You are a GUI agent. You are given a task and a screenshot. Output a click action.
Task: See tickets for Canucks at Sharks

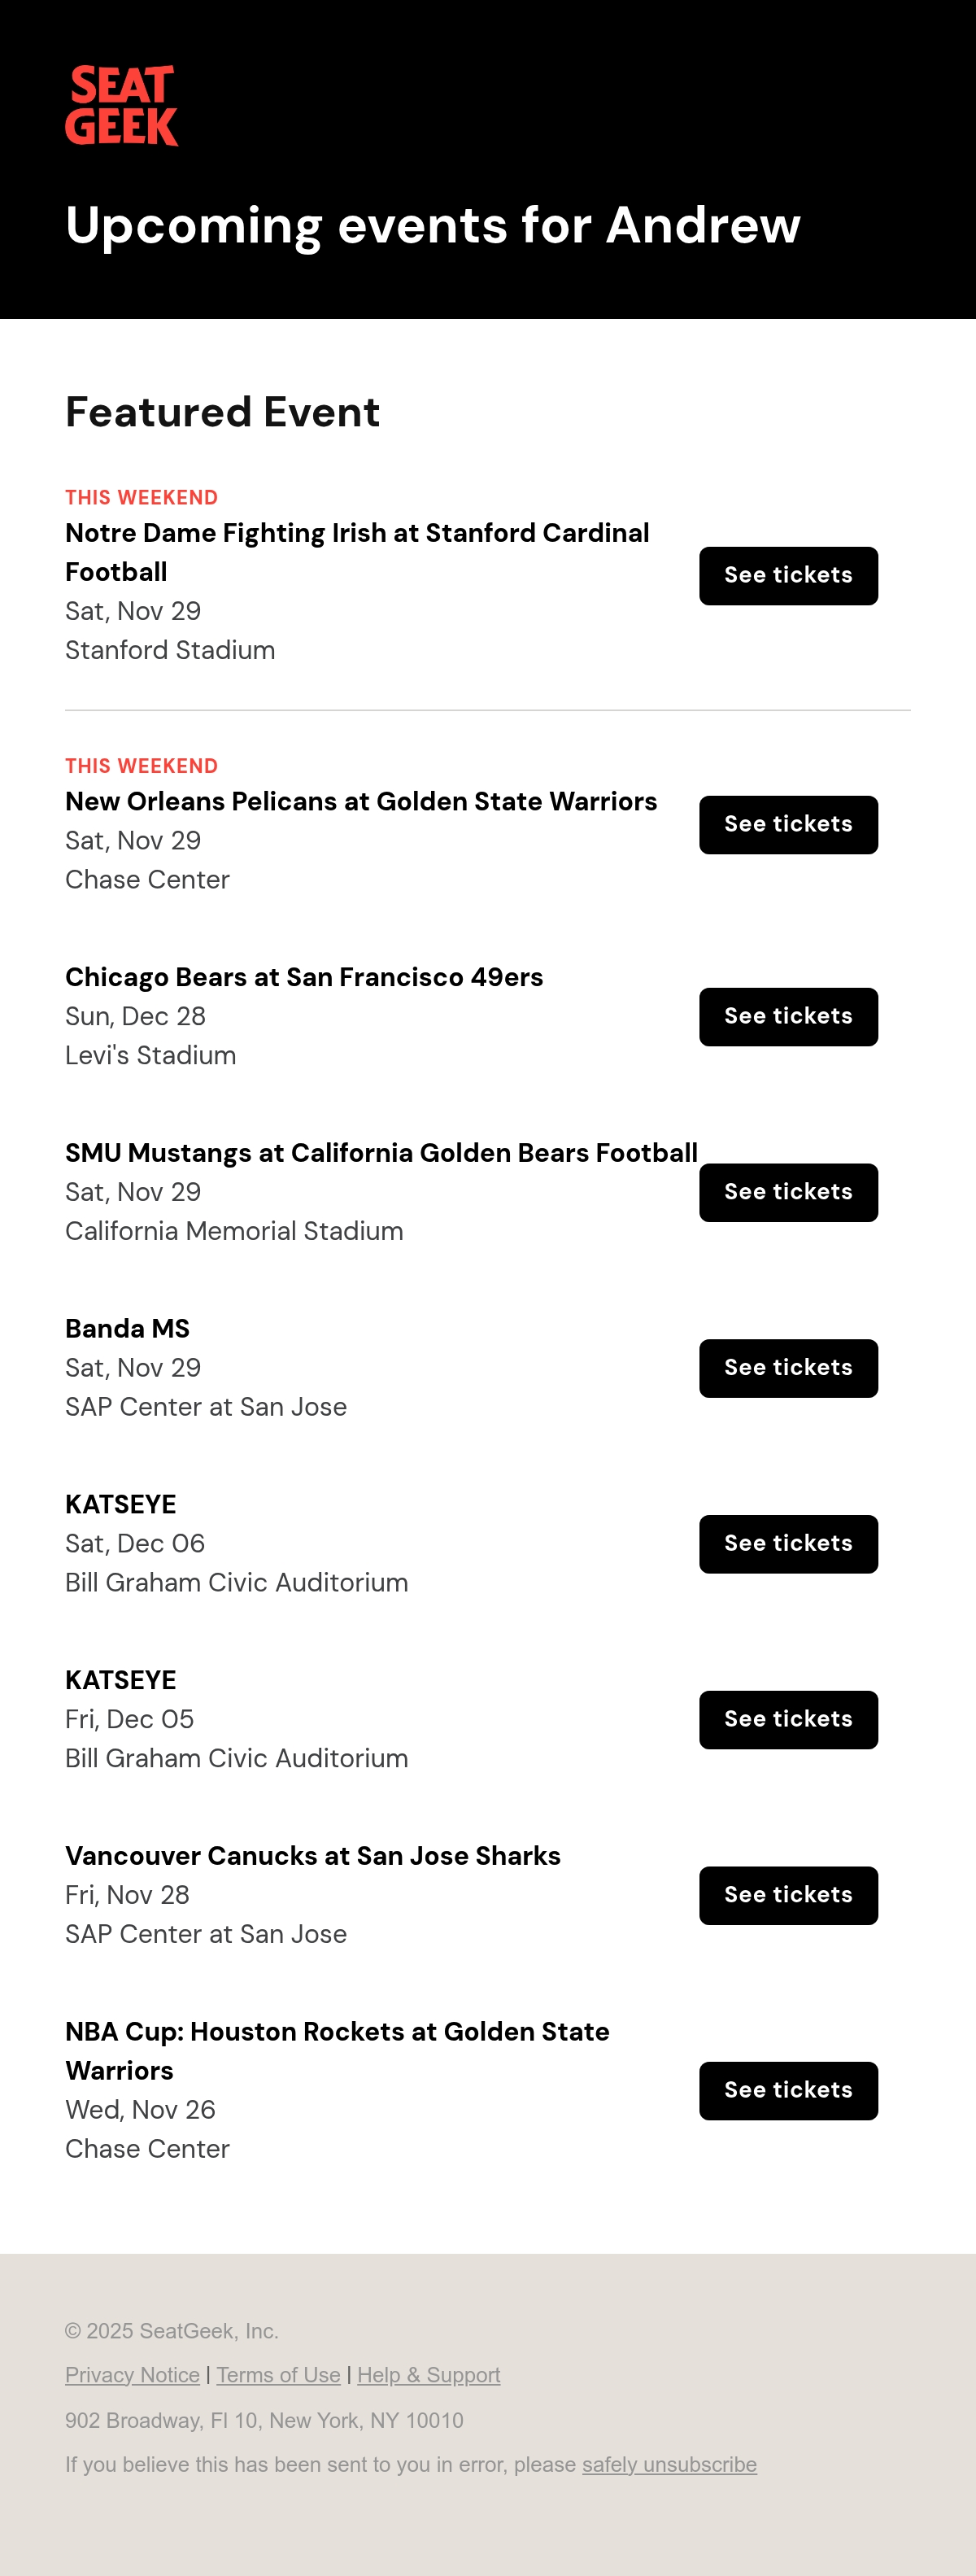click(x=788, y=1896)
